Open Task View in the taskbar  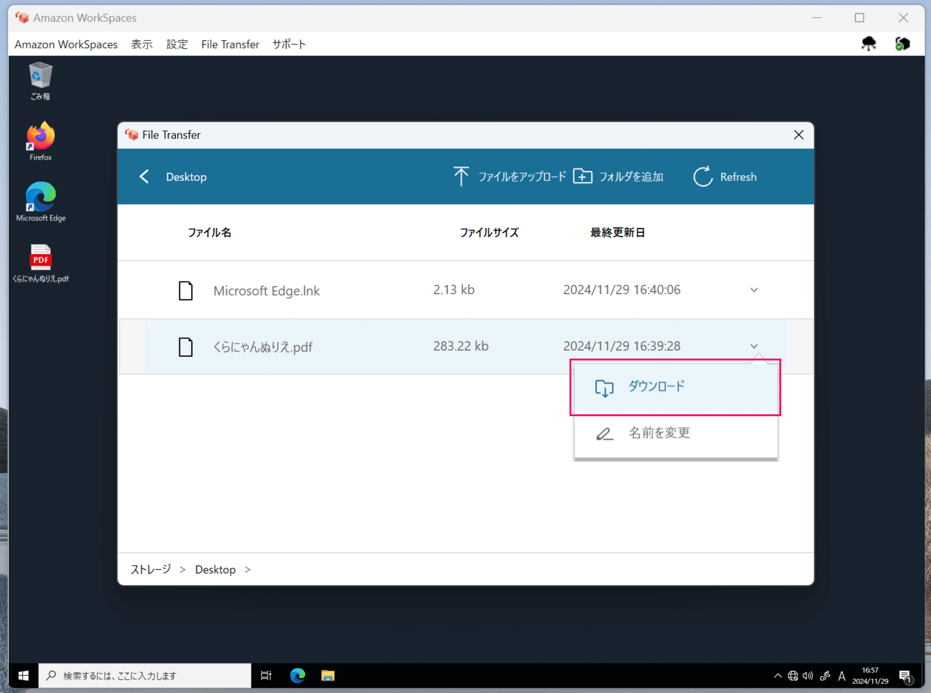click(266, 675)
